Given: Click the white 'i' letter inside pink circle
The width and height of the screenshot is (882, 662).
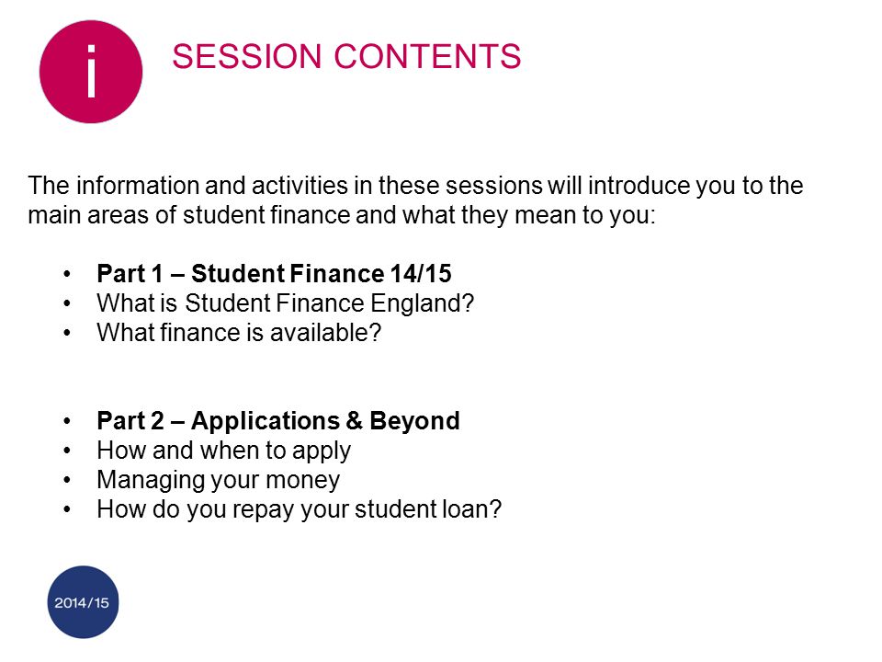Looking at the screenshot, I should (91, 72).
